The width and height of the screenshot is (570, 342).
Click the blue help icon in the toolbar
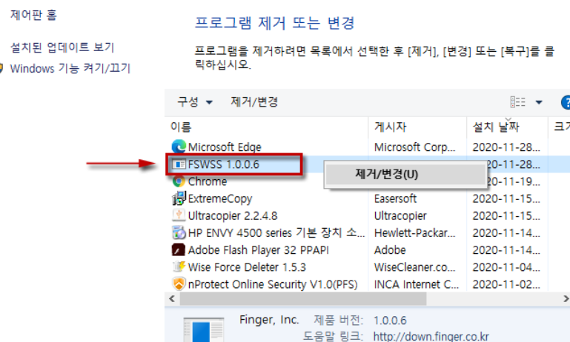[566, 102]
